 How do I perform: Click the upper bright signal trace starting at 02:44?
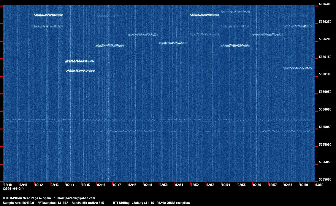[80, 61]
